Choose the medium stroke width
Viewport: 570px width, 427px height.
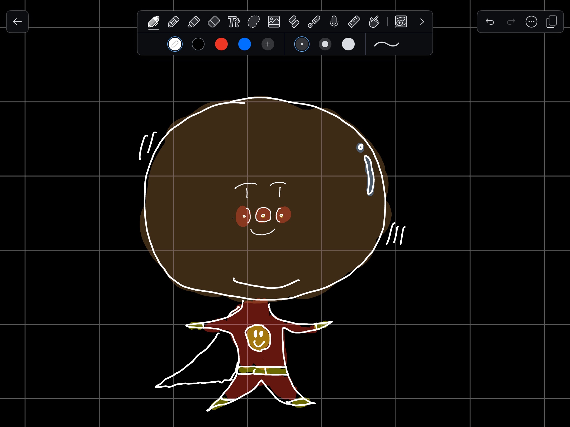[325, 44]
